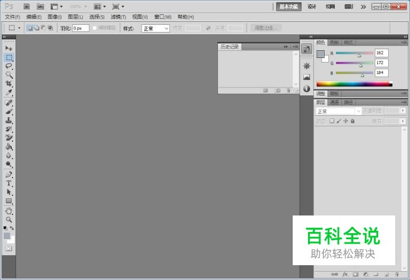410x280 pixels.
Task: Select the Pen tool
Action: coord(9,174)
